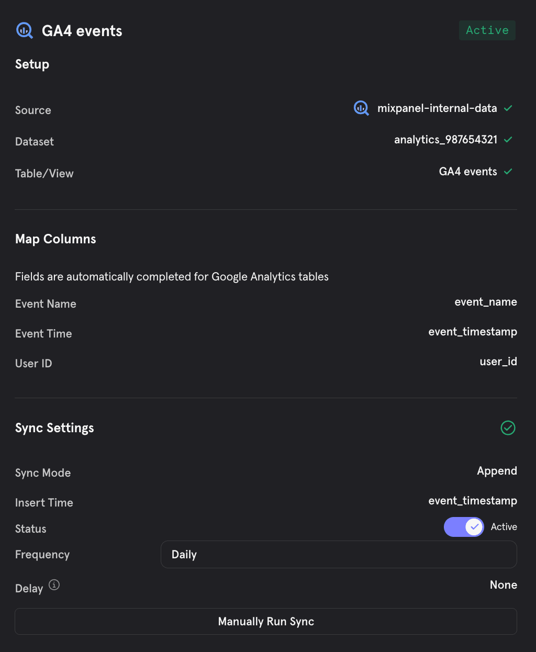Click the Active status badge at top
The width and height of the screenshot is (536, 652).
click(487, 30)
